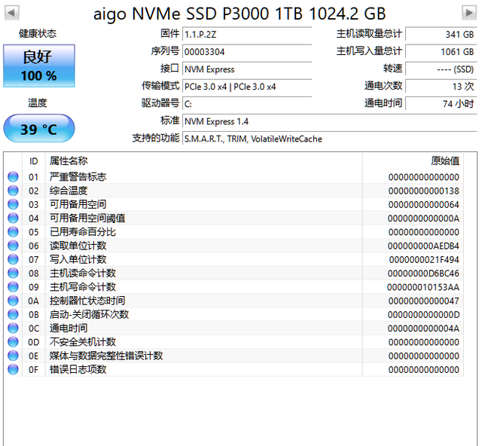Click the status orb for 错误日志项数
This screenshot has width=482, height=446.
(13, 369)
